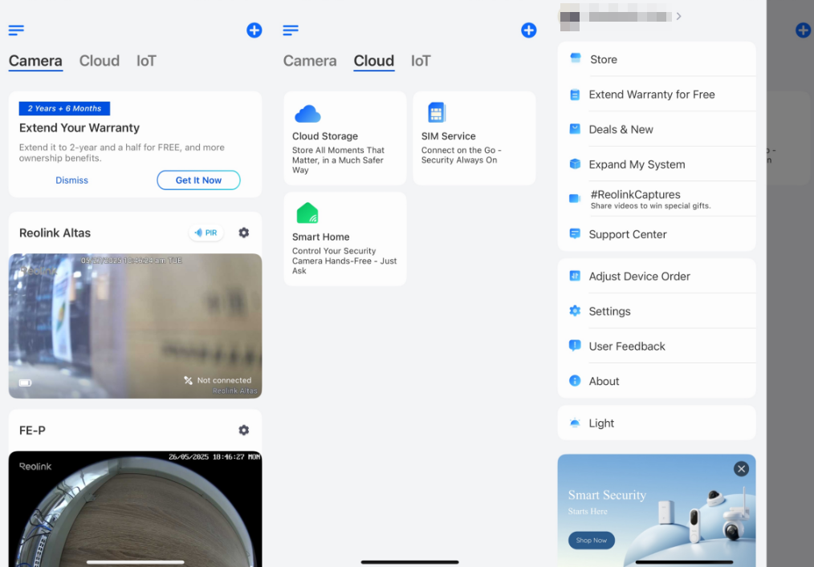814x567 pixels.
Task: Open the FE-P camera settings gear
Action: point(243,430)
